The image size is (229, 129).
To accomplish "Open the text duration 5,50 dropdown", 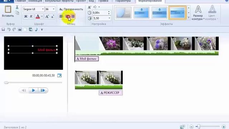I will (x=109, y=18).
